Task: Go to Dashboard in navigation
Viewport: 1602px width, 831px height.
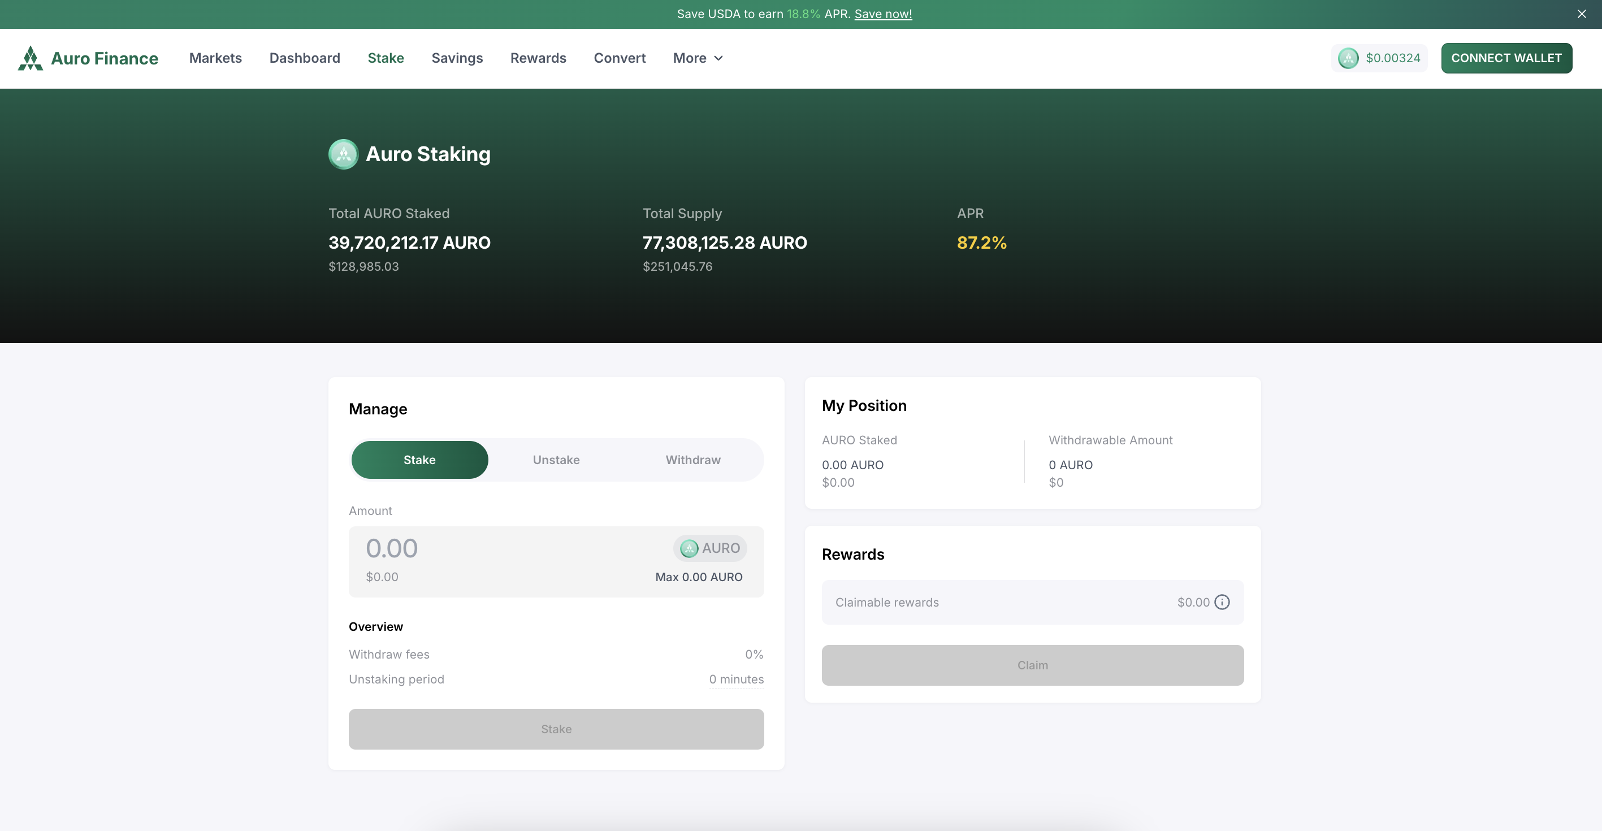Action: click(x=305, y=58)
